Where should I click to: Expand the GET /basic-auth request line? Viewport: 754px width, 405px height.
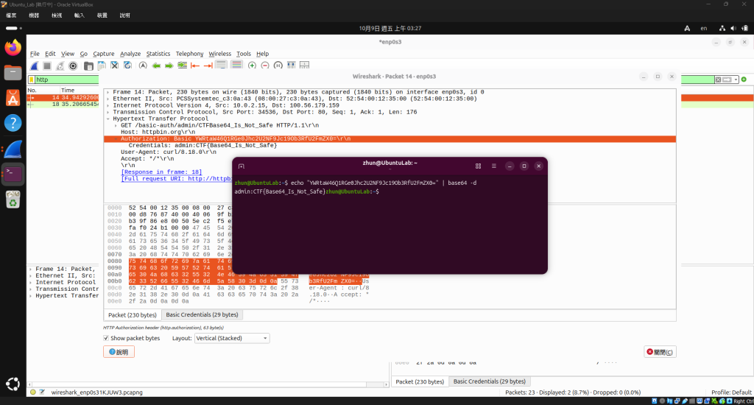click(x=116, y=125)
